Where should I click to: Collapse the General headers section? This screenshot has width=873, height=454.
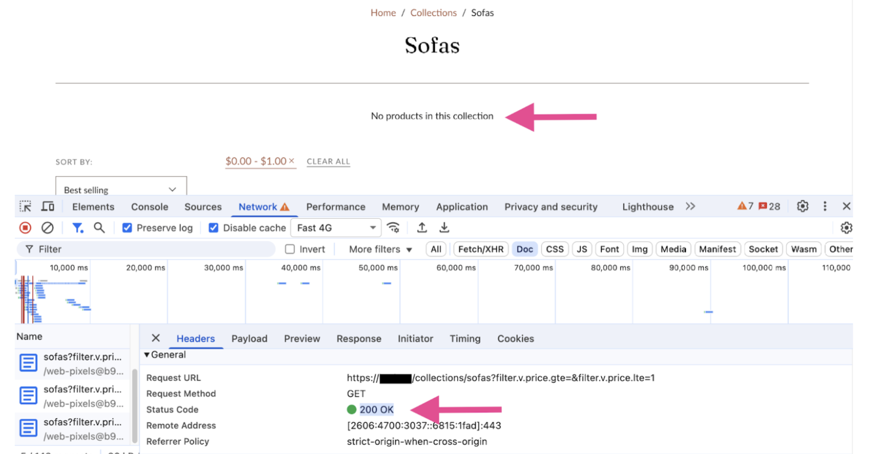tap(147, 355)
